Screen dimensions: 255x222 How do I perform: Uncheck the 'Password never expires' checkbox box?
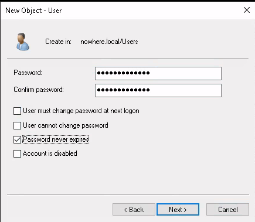(17, 139)
